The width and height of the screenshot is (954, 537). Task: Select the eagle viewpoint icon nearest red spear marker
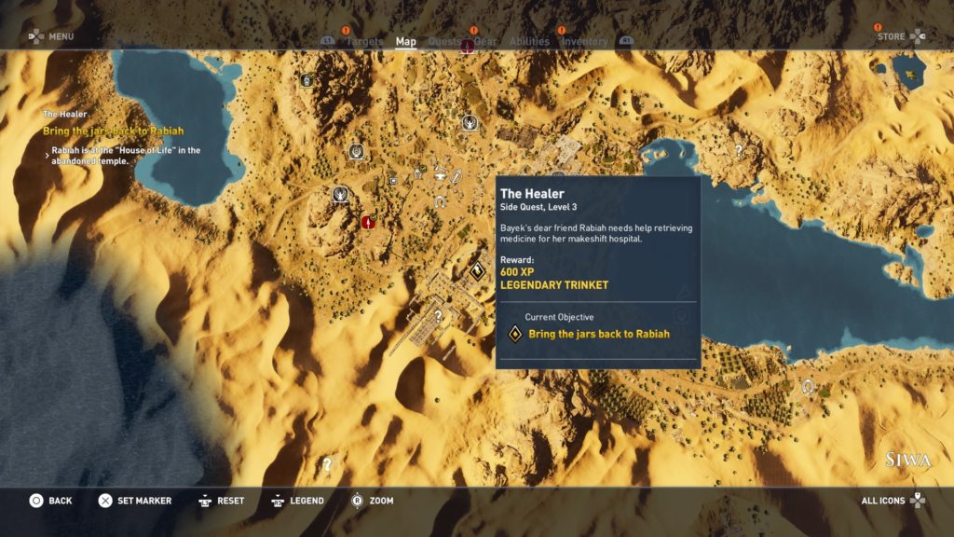tap(340, 194)
